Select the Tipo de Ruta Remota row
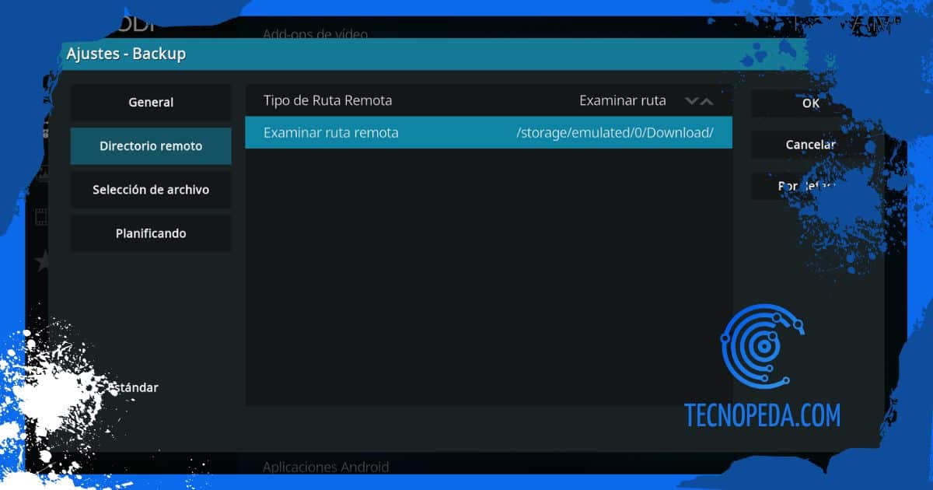Viewport: 933px width, 490px height. click(x=488, y=100)
